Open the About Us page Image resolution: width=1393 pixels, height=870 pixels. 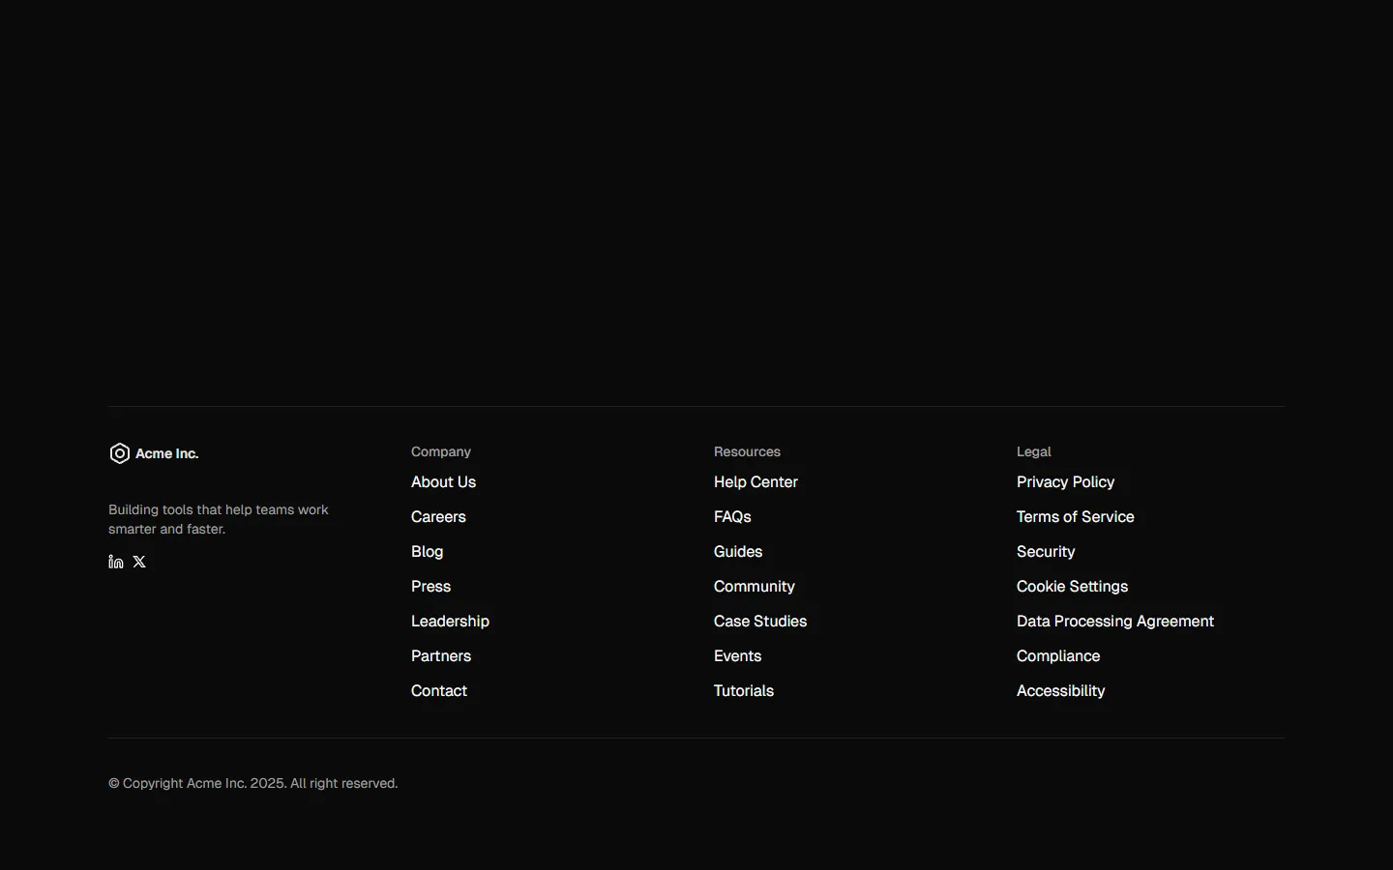[x=443, y=481]
